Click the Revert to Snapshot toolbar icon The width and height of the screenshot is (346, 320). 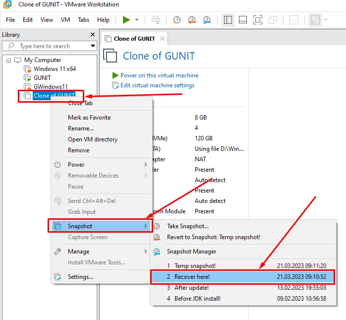coord(192,20)
